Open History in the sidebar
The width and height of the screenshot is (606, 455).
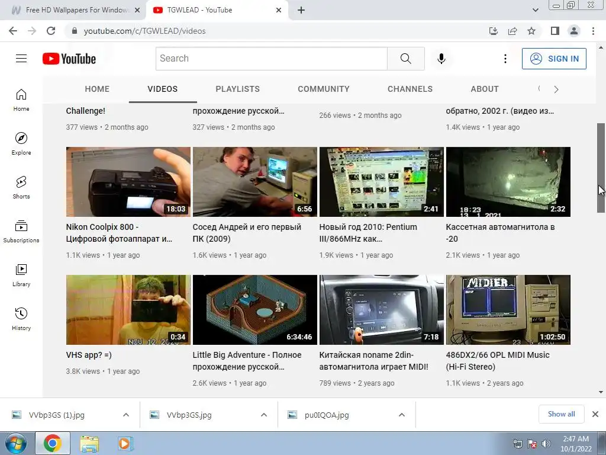click(x=21, y=319)
